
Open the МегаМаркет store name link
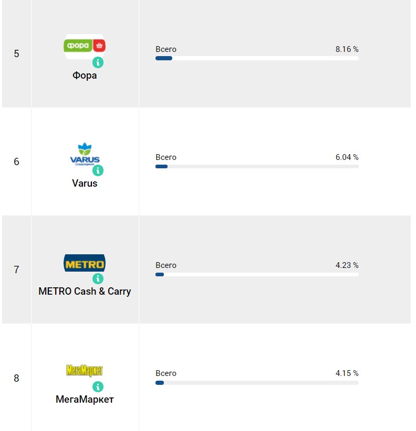point(85,400)
